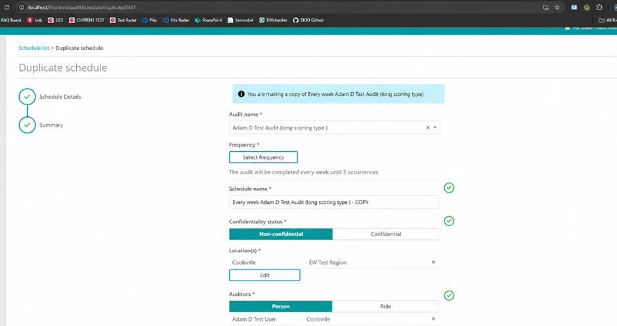Switch auditors to Role
Image resolution: width=617 pixels, height=326 pixels.
(x=386, y=306)
